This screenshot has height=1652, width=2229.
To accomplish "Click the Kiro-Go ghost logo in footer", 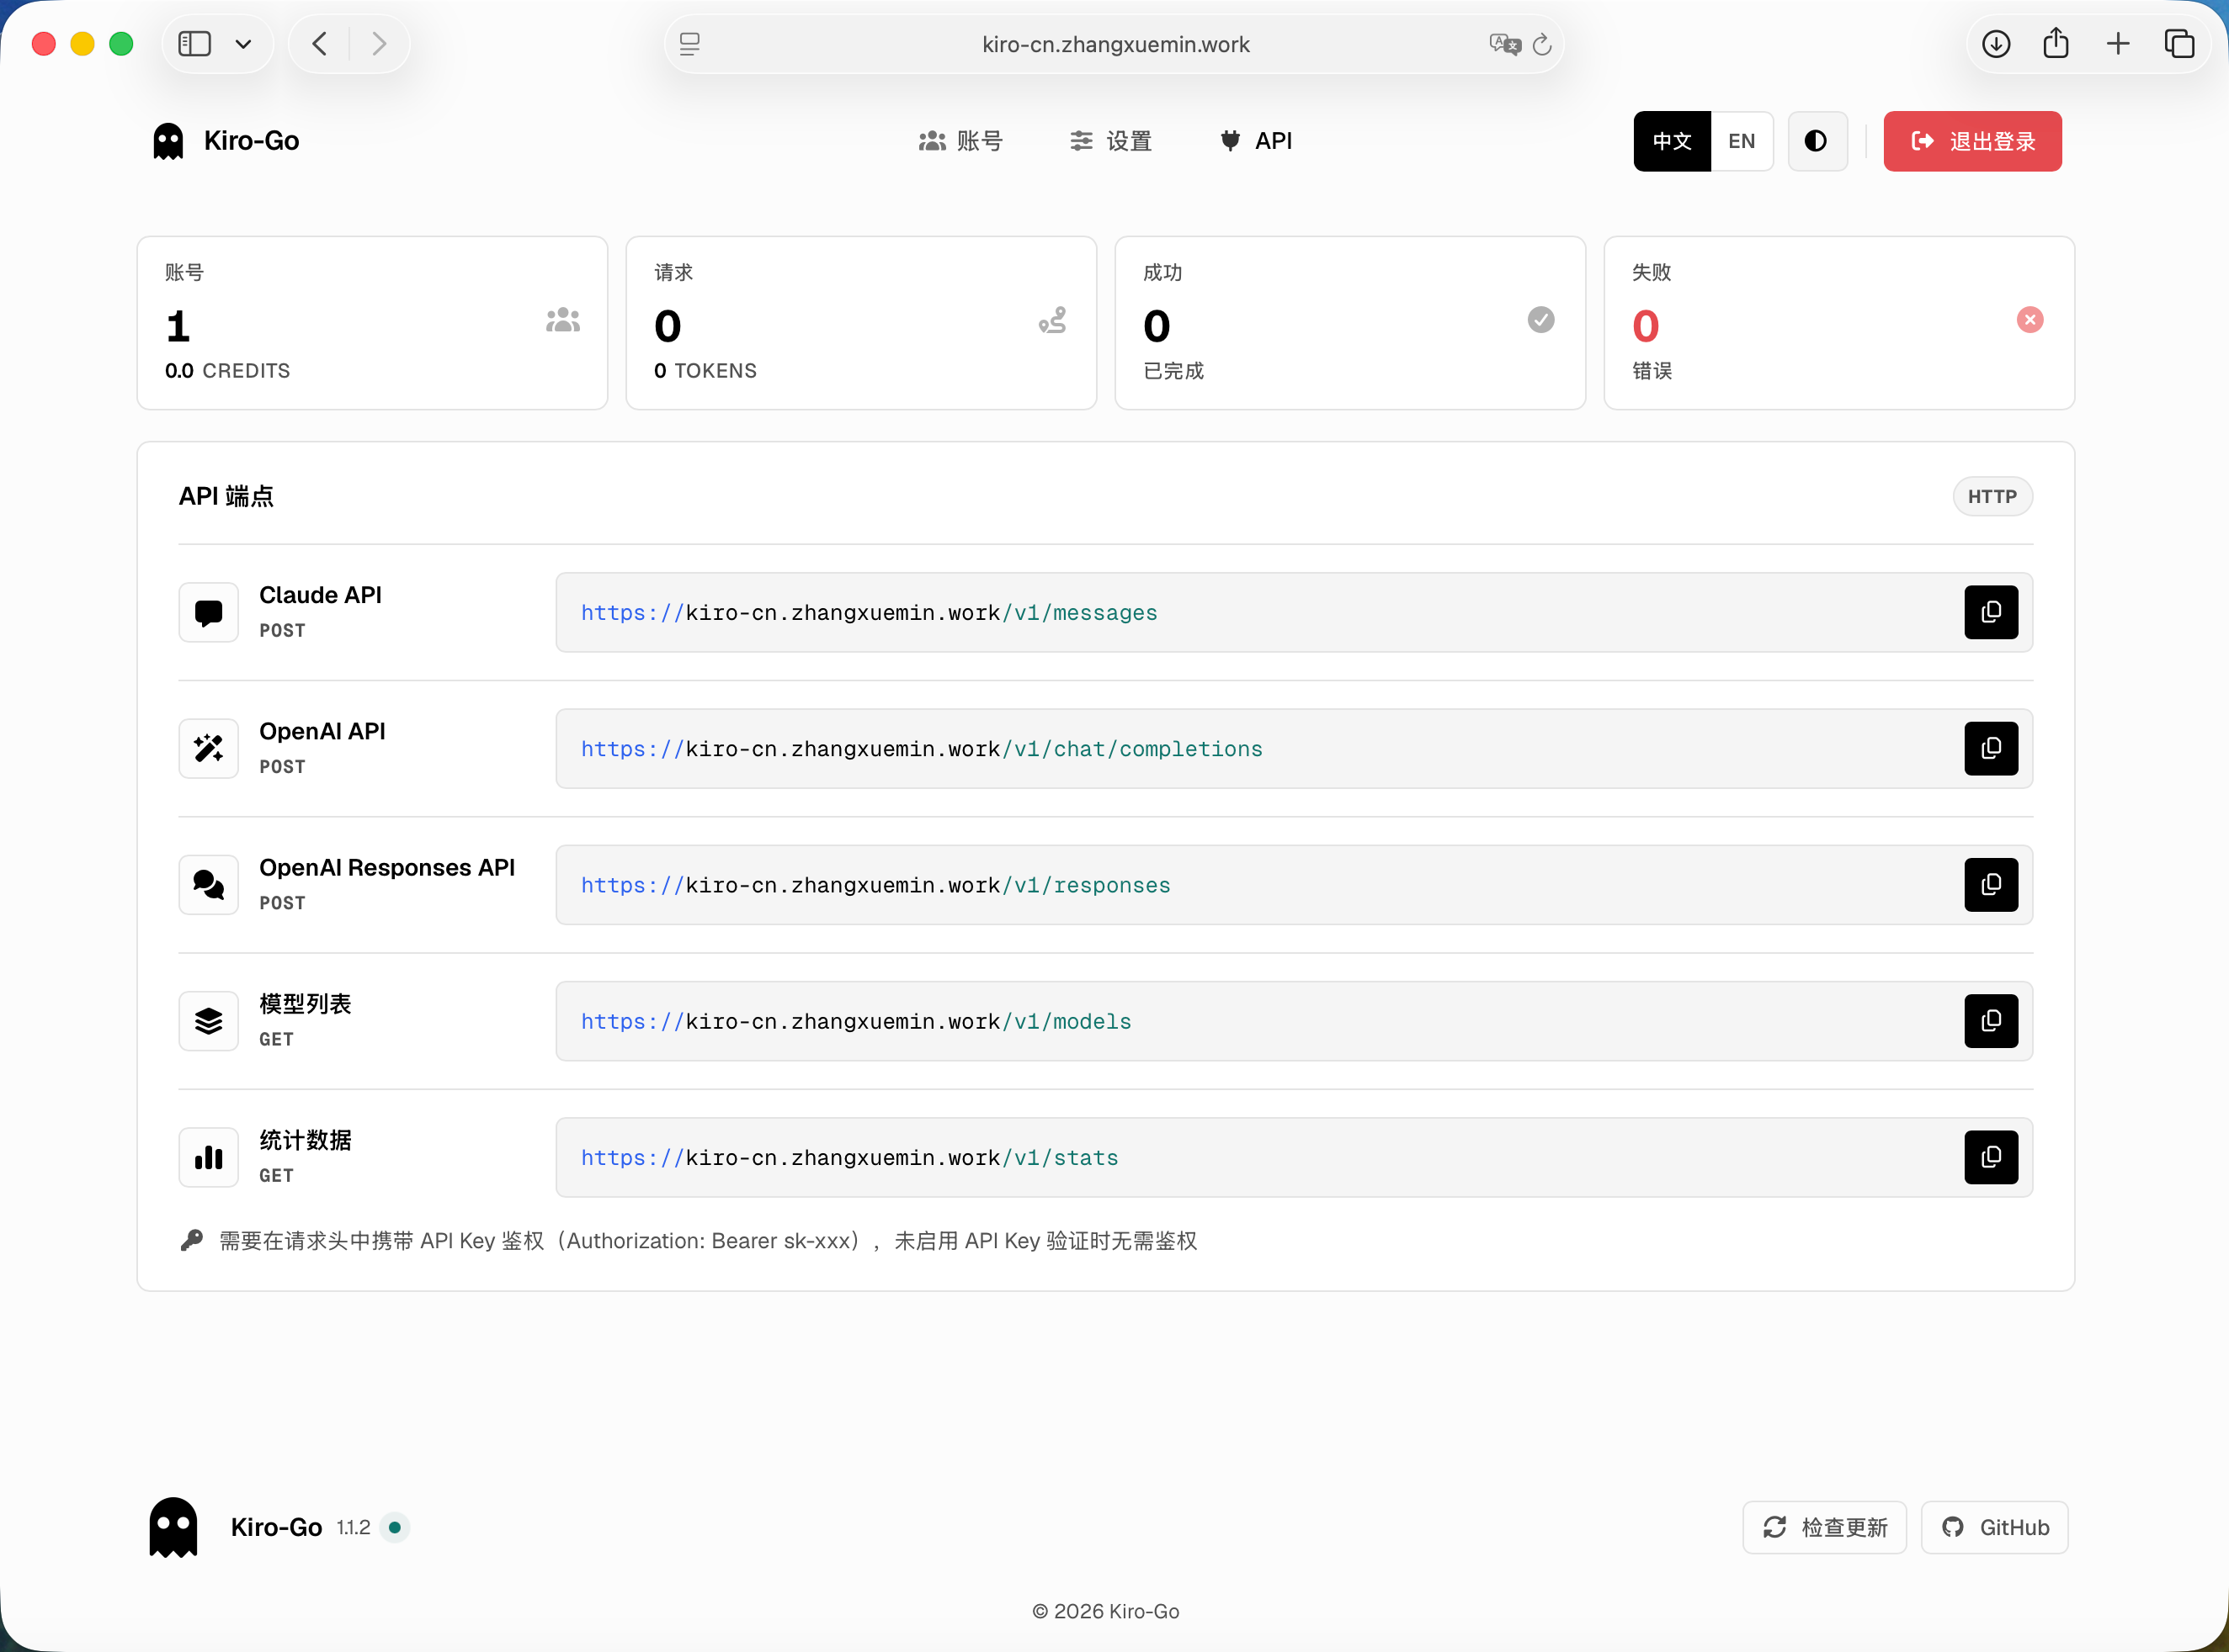I will (x=173, y=1527).
